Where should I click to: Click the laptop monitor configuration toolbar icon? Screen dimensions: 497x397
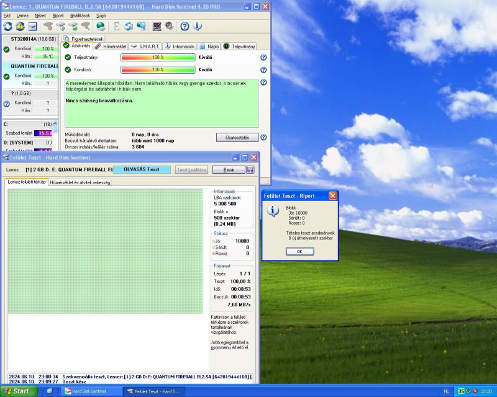pyautogui.click(x=157, y=26)
